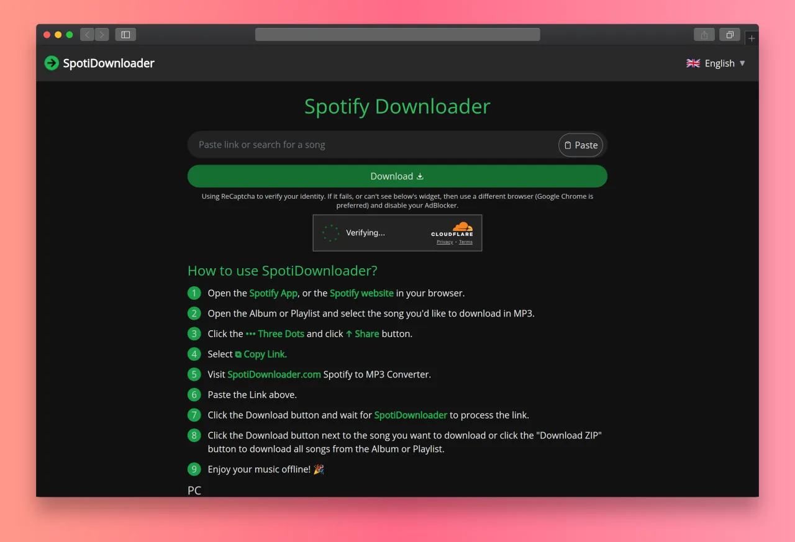Go back with the browser back arrow
The image size is (795, 542).
pos(87,35)
